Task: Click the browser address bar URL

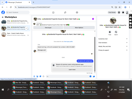Action: click(x=34, y=7)
